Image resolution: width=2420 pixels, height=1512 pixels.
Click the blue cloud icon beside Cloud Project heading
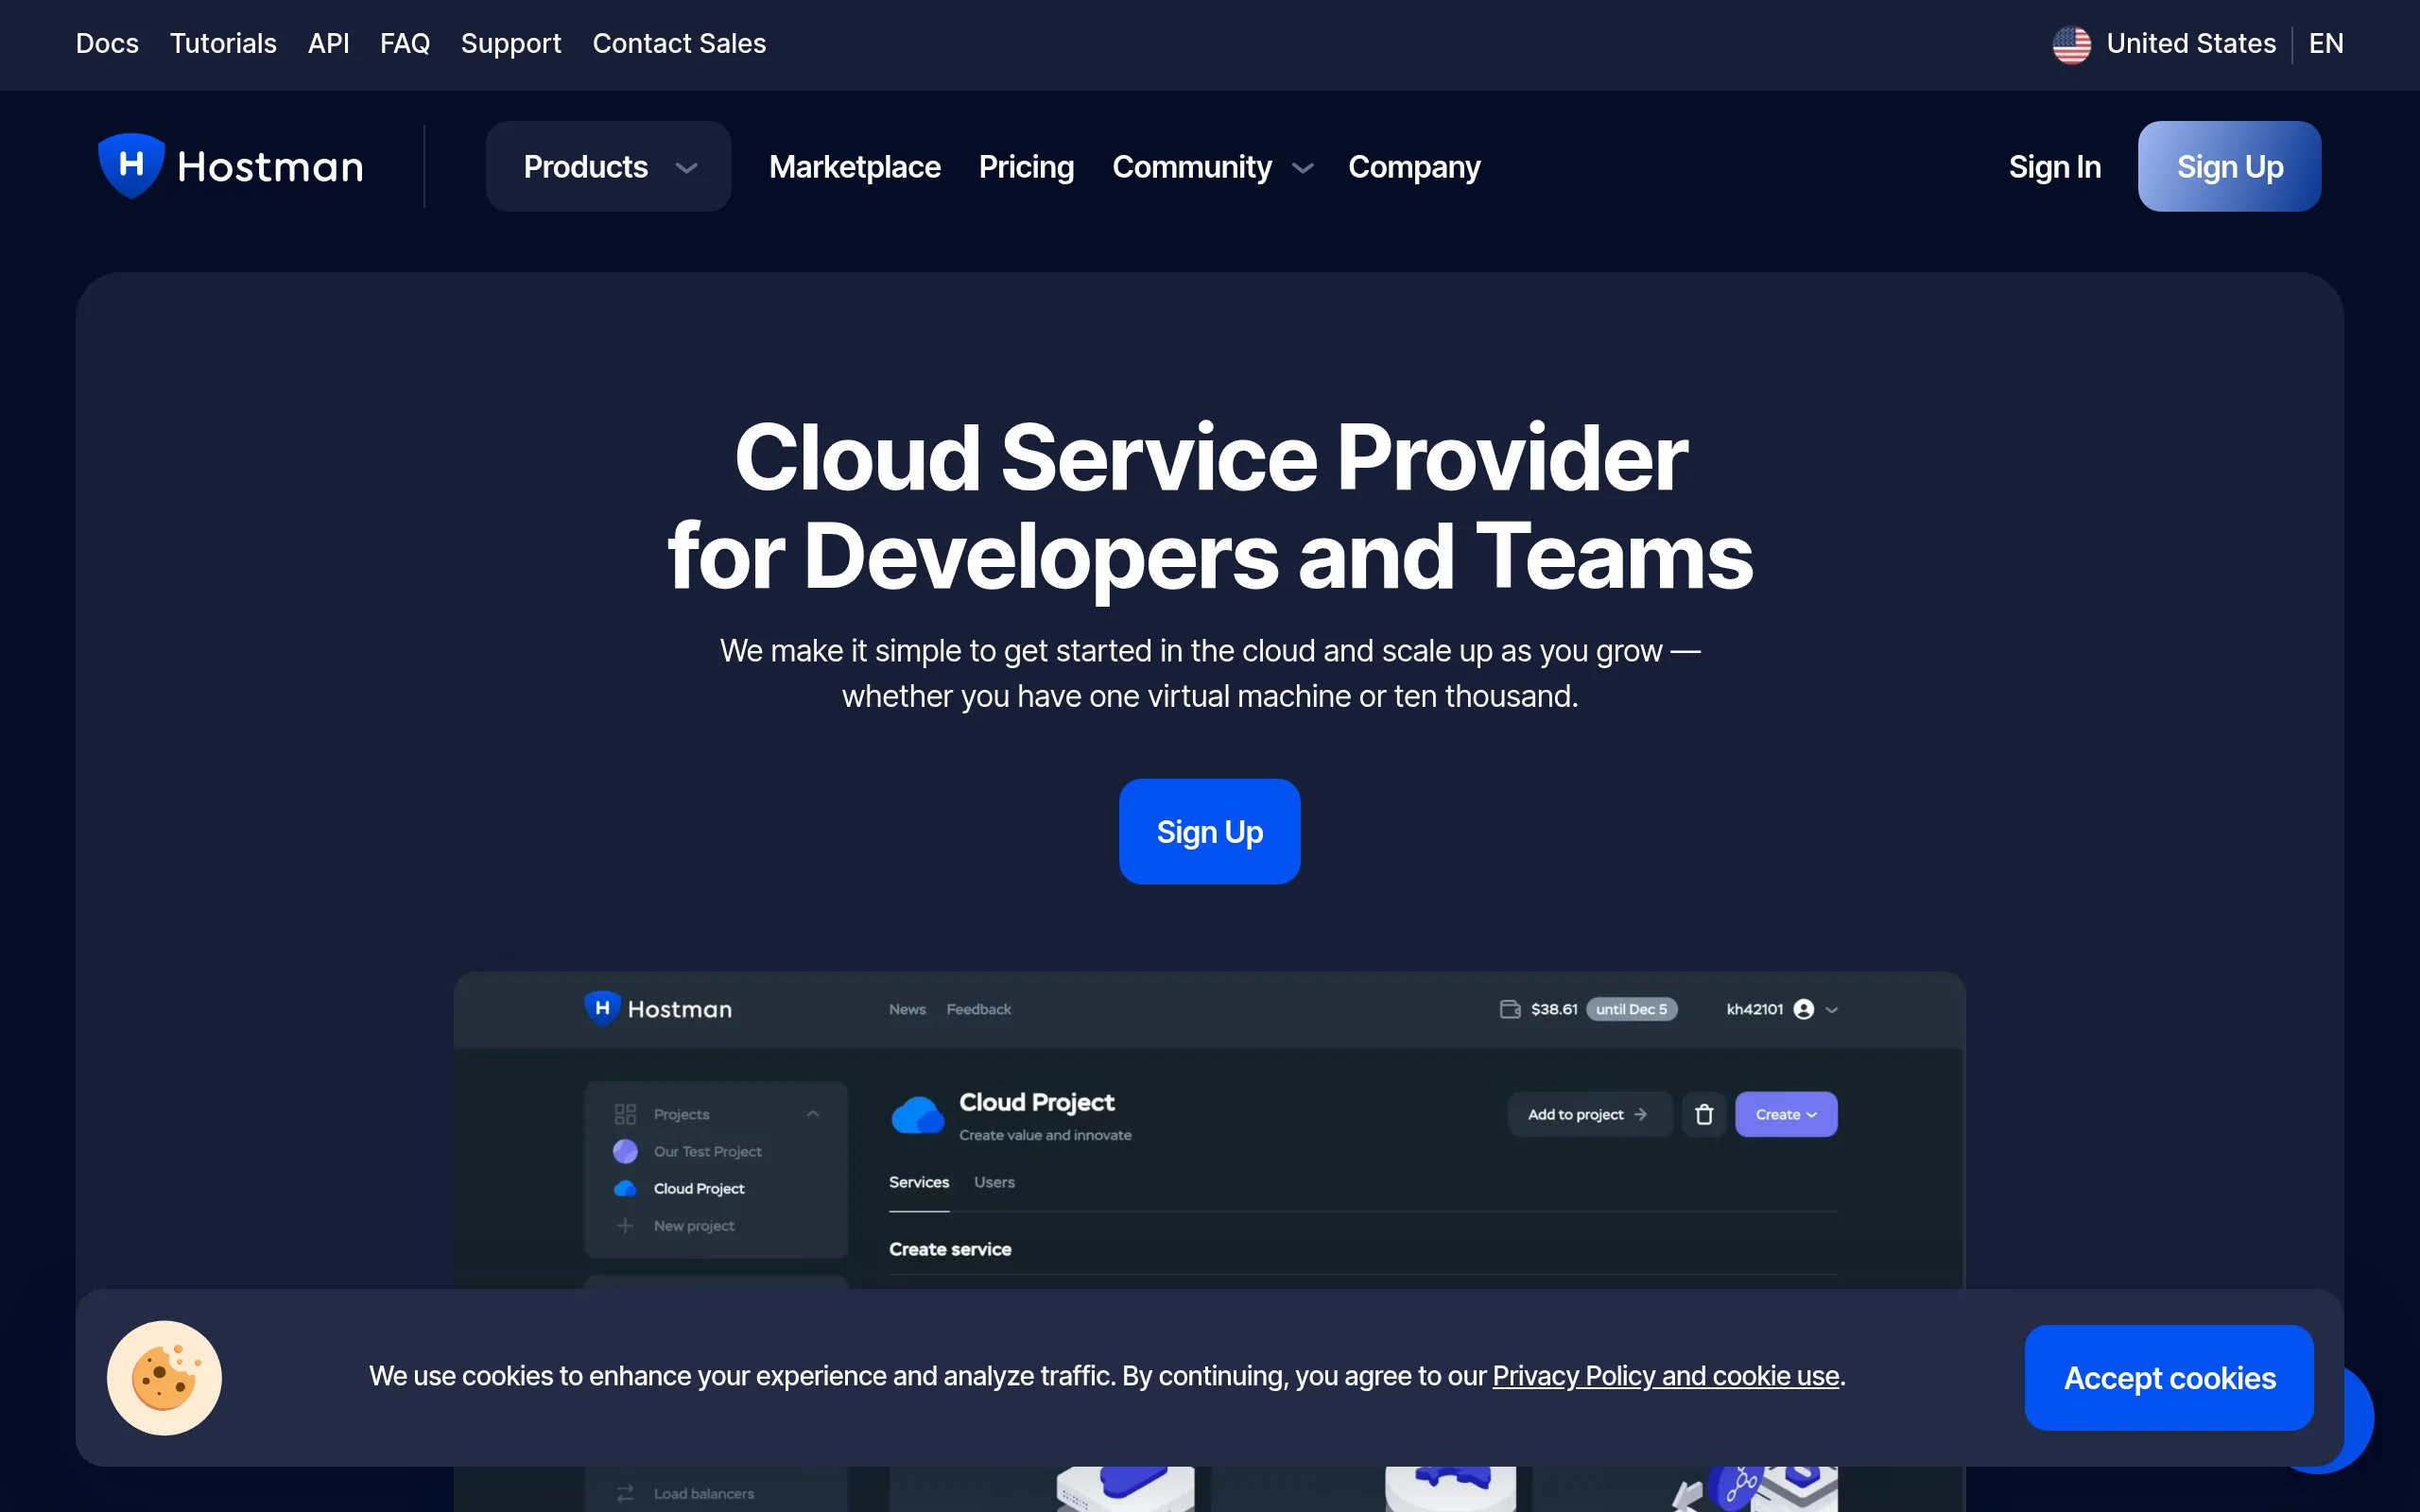[x=917, y=1115]
